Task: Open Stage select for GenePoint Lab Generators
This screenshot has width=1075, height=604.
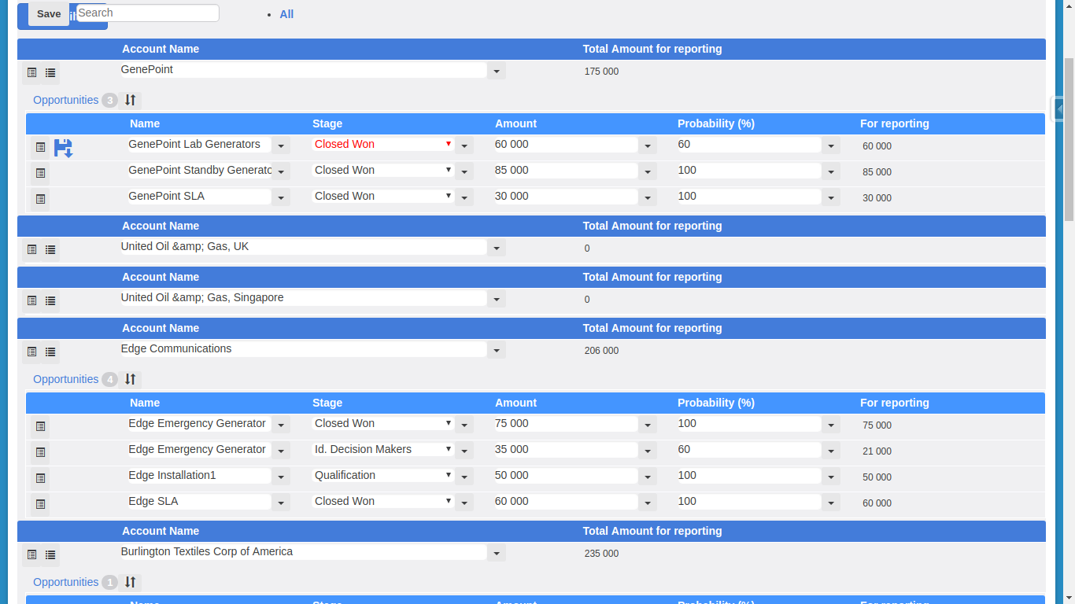Action: 382,144
